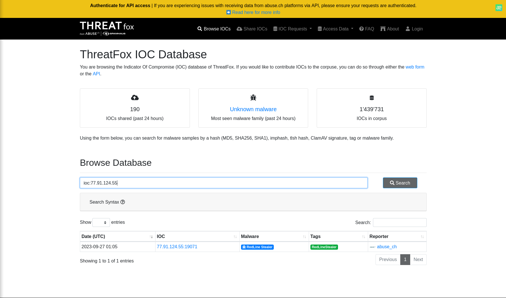
Task: Click 'Showing 1 to 1 of 1 entries' text
Action: click(107, 261)
